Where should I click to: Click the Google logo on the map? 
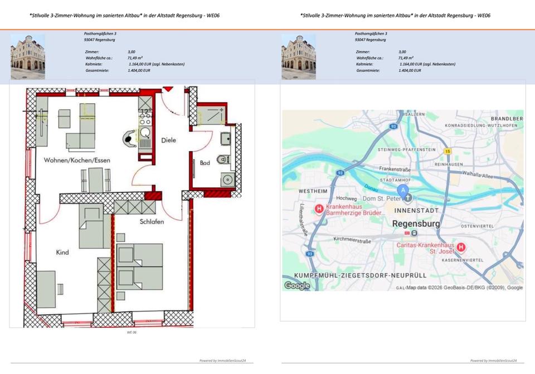296,286
